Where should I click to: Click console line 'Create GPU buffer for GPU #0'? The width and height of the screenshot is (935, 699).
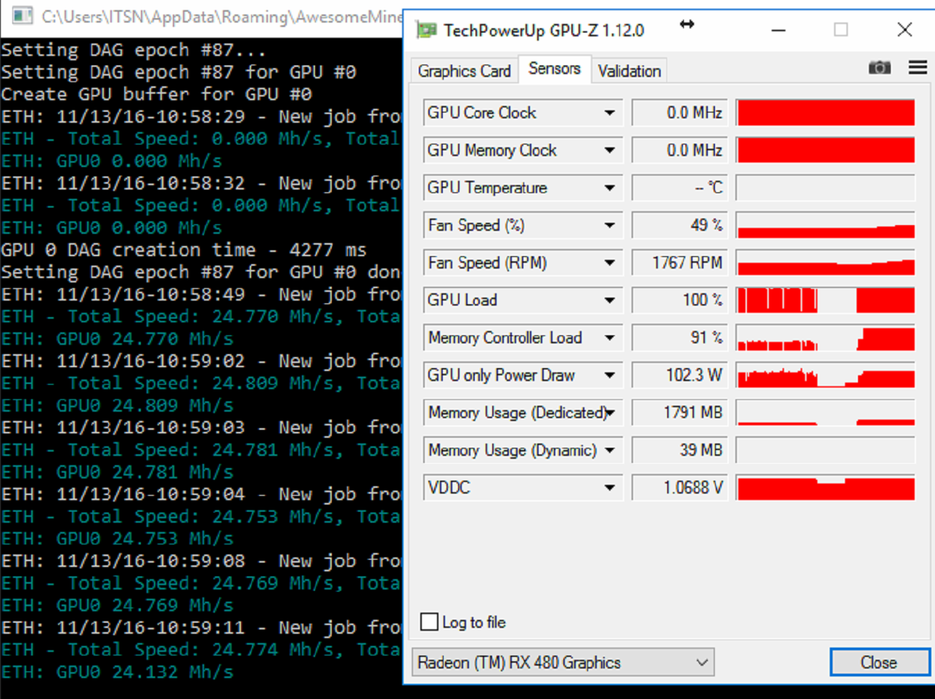coord(157,94)
